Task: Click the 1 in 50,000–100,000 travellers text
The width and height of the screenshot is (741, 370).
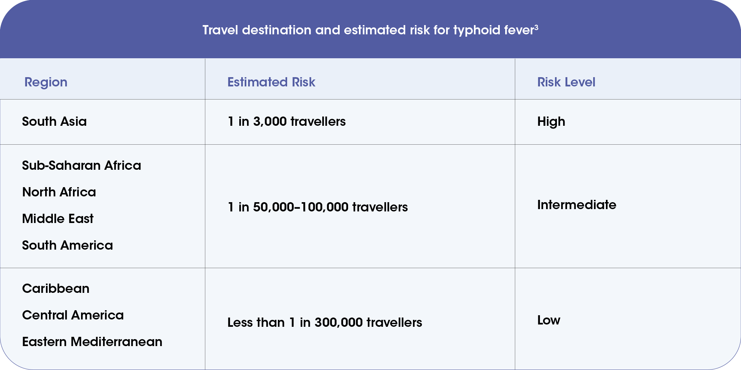Action: pos(318,207)
